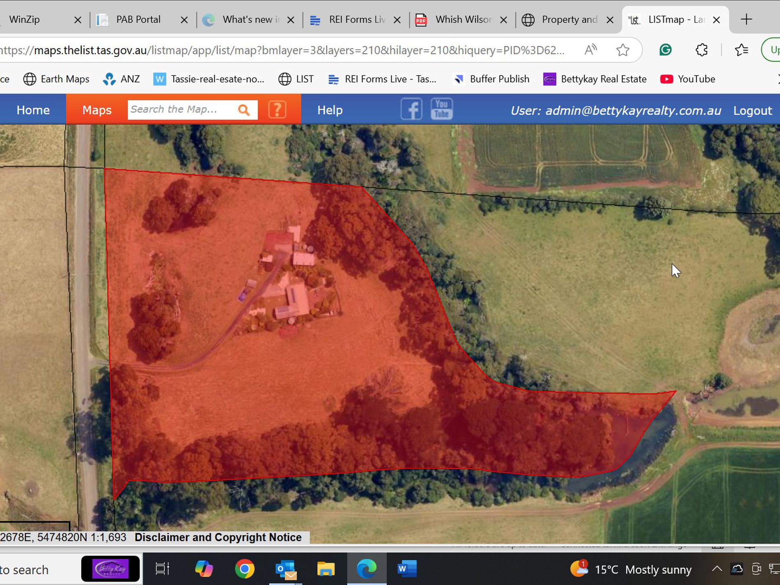Viewport: 780px width, 585px height.
Task: Open the YouTube bookmark
Action: 688,79
